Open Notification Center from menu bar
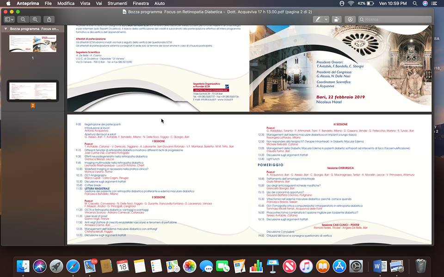 click(x=434, y=3)
